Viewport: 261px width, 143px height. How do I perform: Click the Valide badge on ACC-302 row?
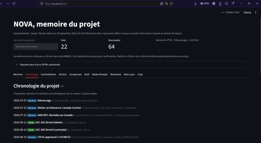[31, 130]
